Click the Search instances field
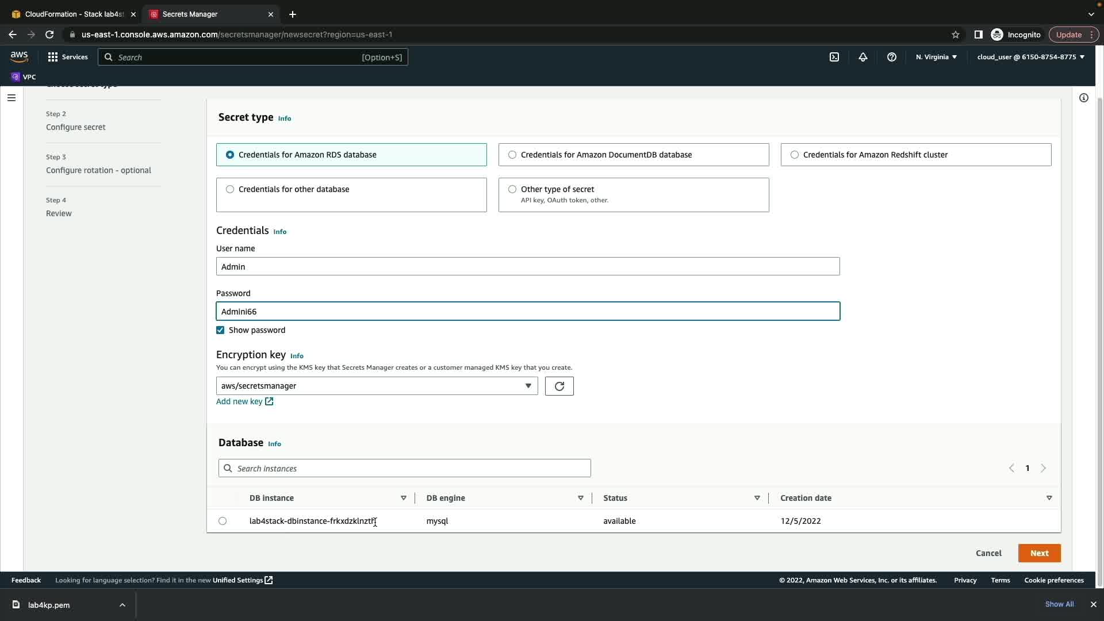This screenshot has width=1104, height=621. point(404,468)
